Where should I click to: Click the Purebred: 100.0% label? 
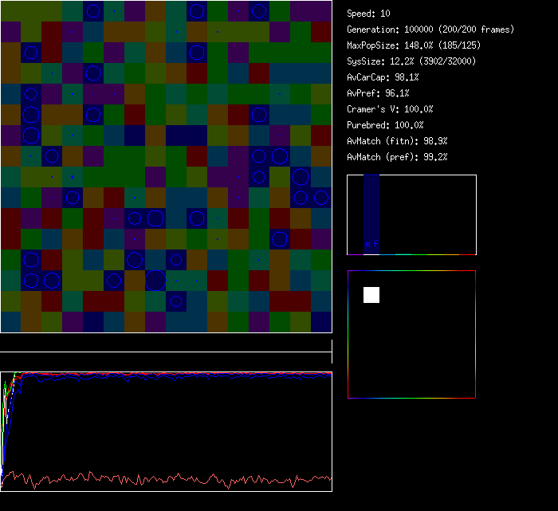point(385,125)
